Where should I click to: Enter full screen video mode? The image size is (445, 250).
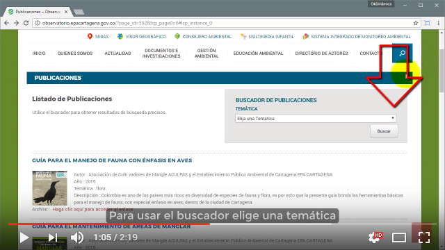[424, 237]
